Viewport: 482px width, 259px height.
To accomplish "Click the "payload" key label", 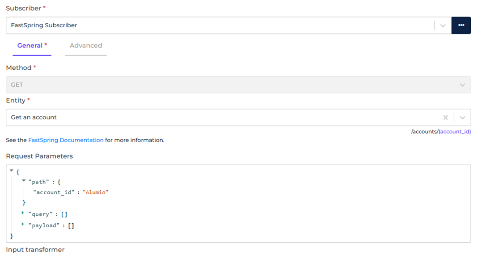I will [43, 226].
